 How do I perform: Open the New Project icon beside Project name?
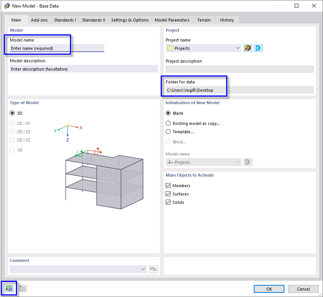point(248,48)
